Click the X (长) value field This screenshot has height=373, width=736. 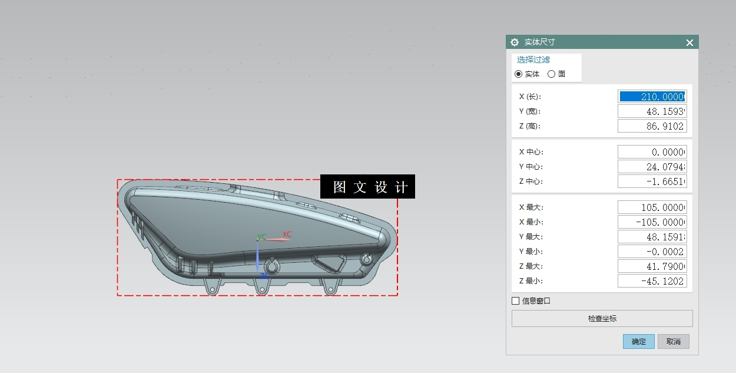point(652,97)
